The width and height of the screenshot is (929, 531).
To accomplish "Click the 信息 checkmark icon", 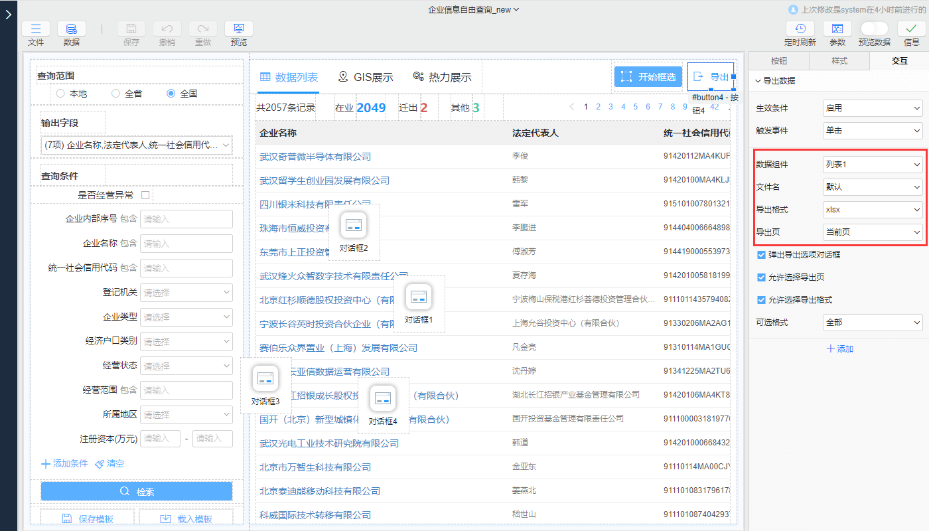I will tap(911, 29).
